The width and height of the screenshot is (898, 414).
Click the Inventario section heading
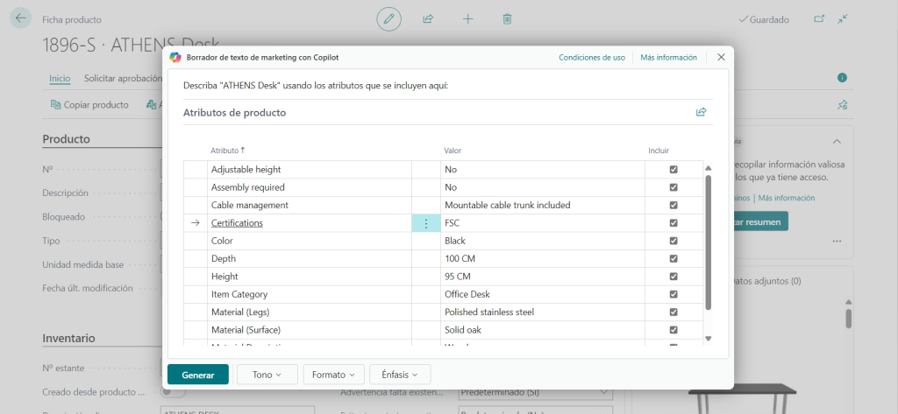coord(68,338)
